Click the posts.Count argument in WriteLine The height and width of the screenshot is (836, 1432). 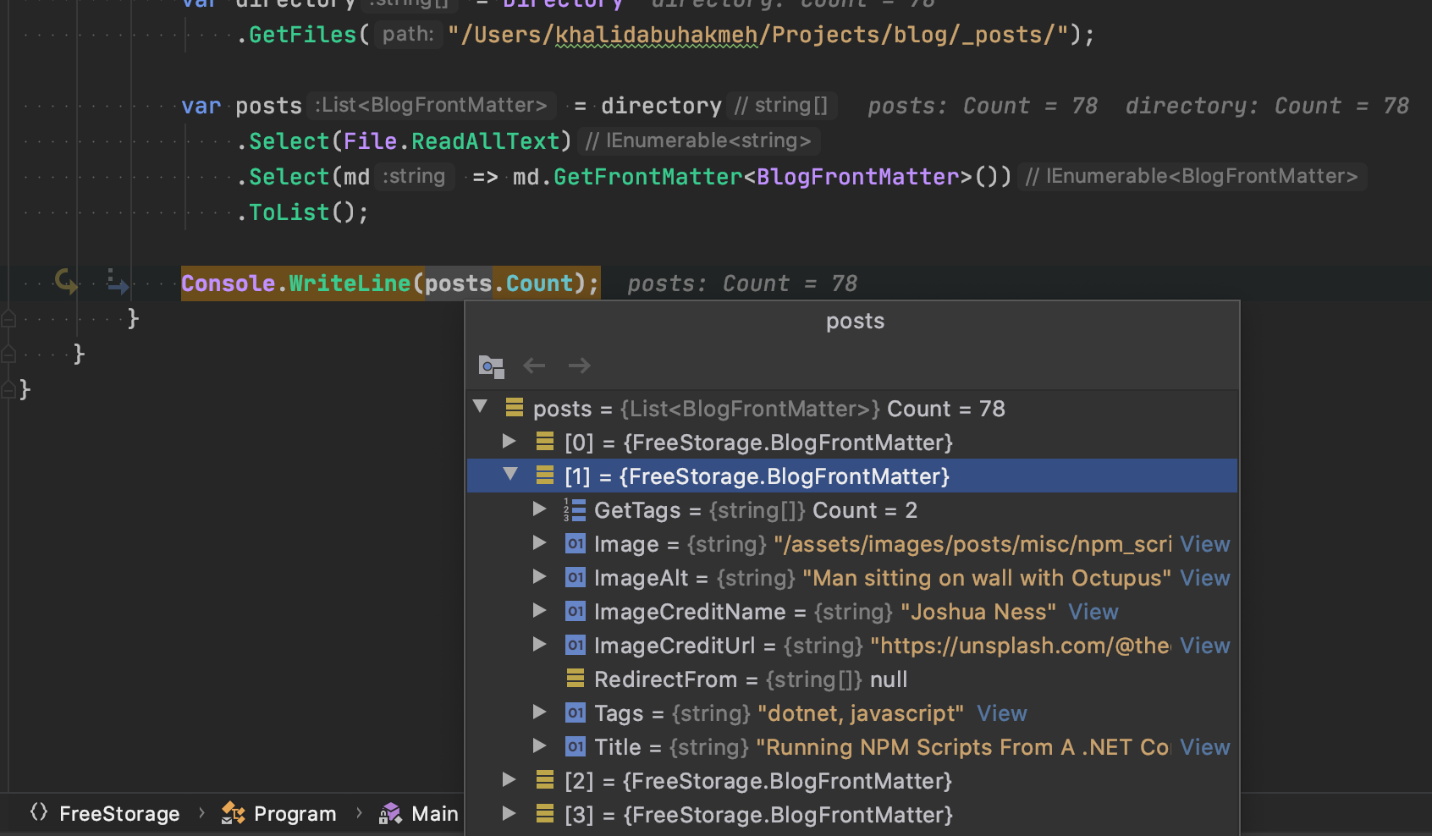[498, 283]
